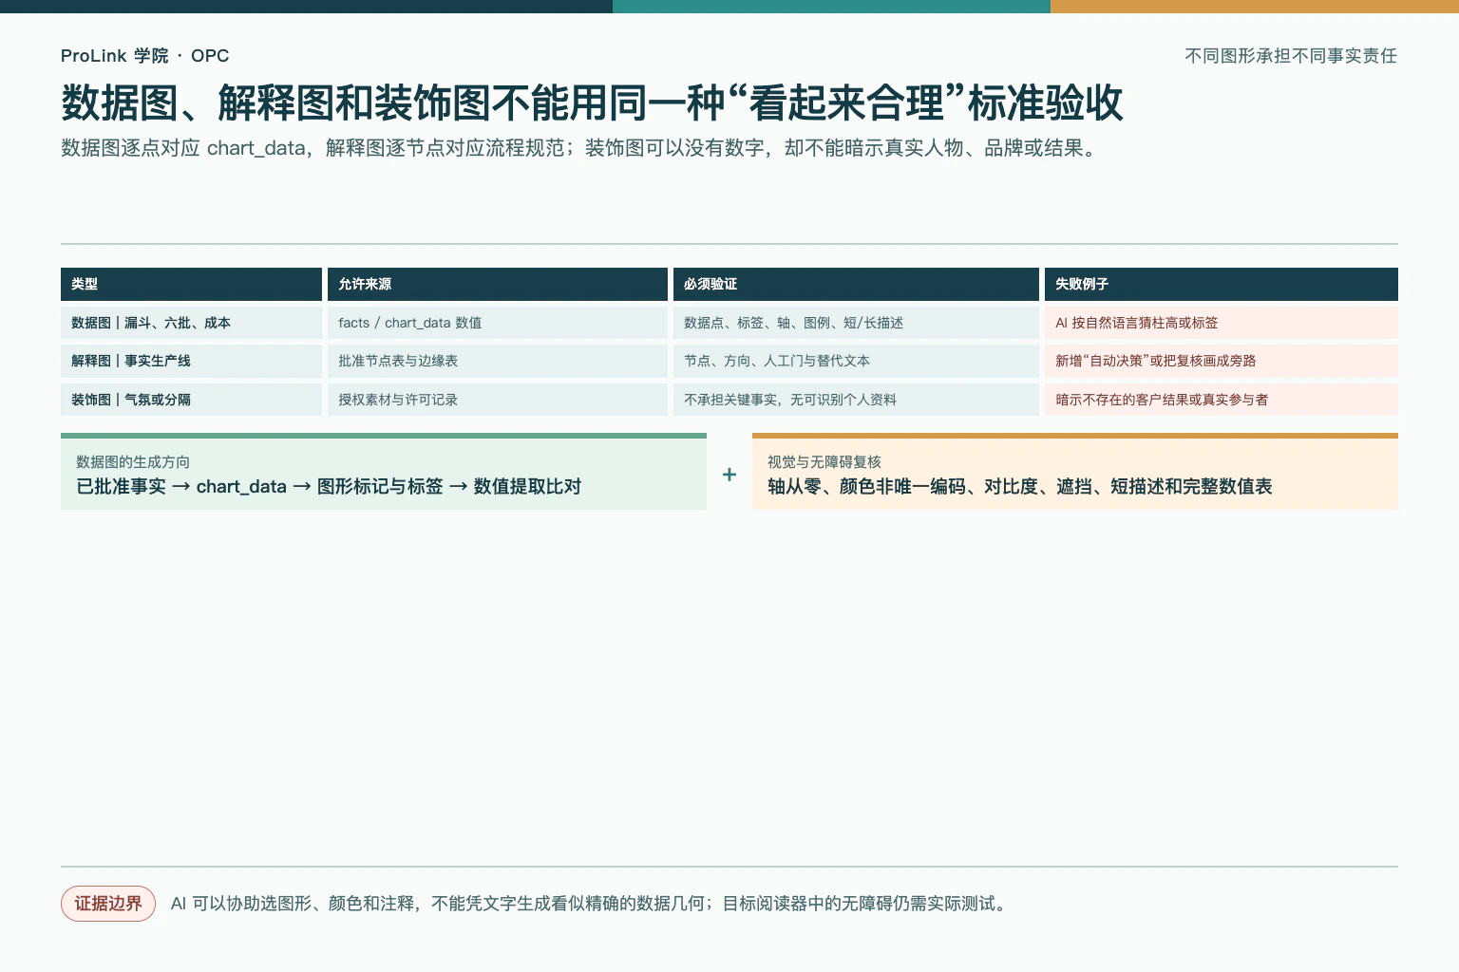This screenshot has width=1459, height=972.
Task: Select the AI 按自然语言猜柱高或标签 cell
Action: click(x=1222, y=323)
